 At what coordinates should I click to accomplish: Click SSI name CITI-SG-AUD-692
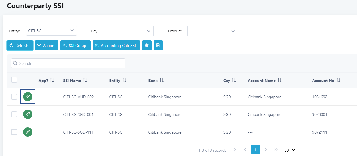tap(78, 97)
